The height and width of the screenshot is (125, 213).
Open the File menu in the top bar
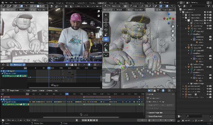point(6,3)
